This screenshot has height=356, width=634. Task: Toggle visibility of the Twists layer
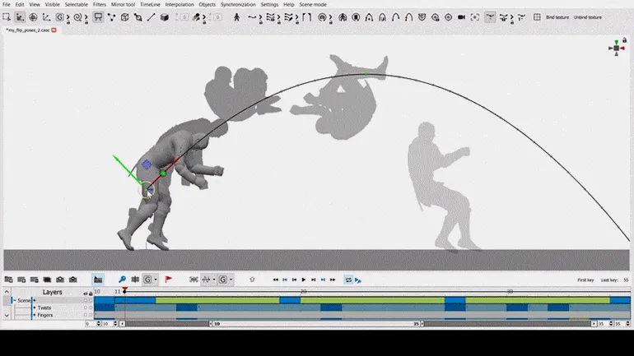85,307
